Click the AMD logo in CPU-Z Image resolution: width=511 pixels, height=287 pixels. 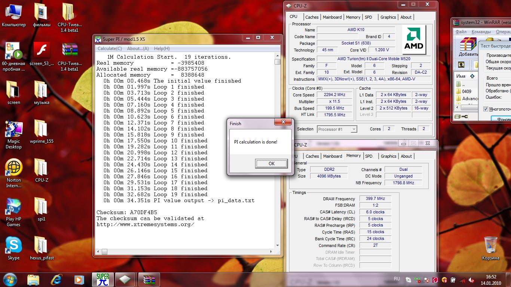[x=414, y=40]
